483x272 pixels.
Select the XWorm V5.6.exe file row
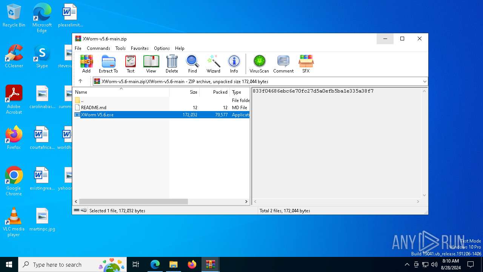pyautogui.click(x=161, y=115)
